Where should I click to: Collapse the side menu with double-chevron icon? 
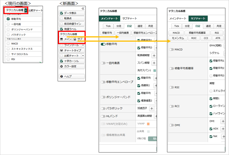(x=83, y=9)
